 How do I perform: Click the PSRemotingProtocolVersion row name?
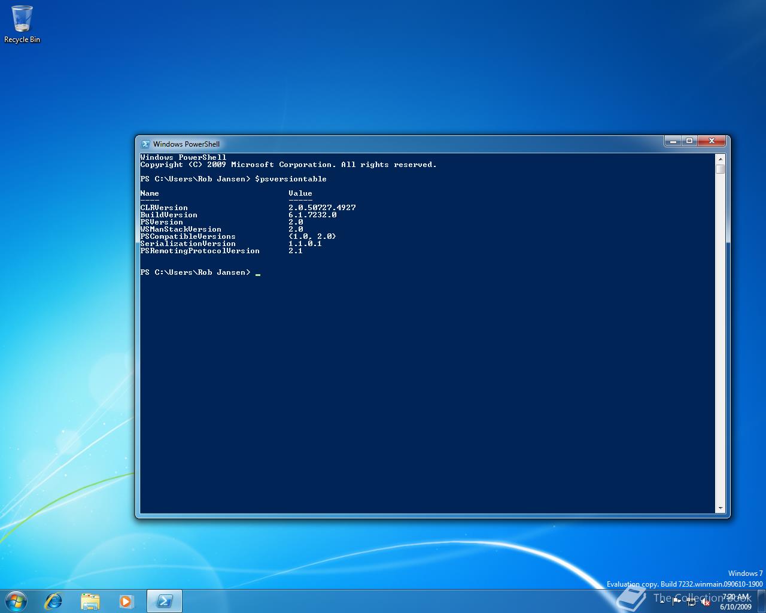(200, 251)
